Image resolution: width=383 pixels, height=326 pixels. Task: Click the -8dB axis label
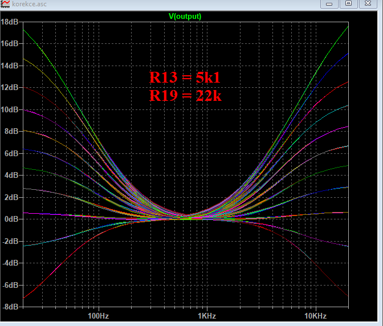point(10,307)
